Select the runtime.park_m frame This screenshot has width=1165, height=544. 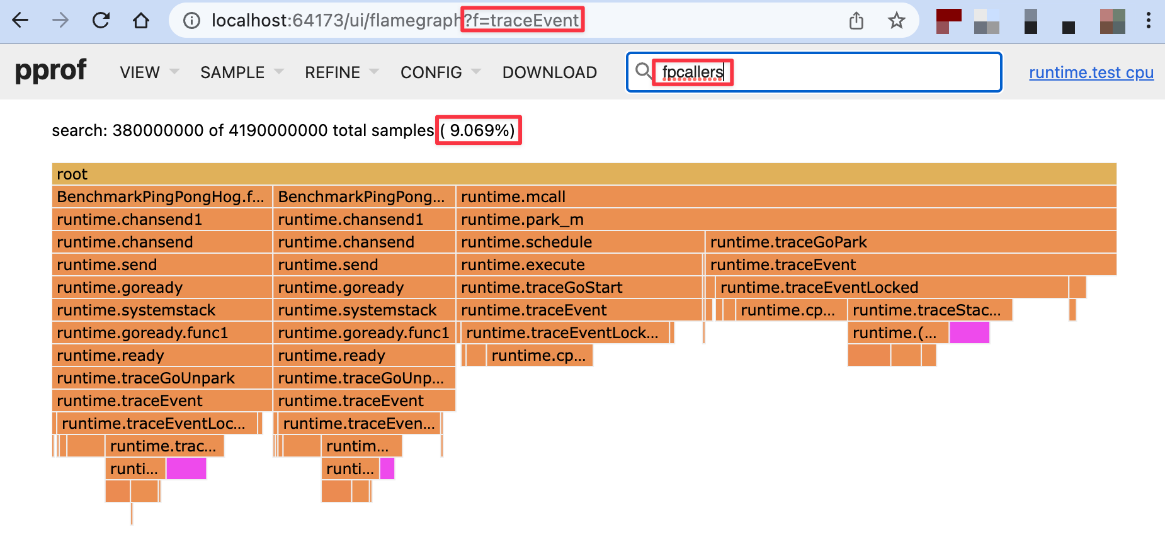click(x=786, y=219)
